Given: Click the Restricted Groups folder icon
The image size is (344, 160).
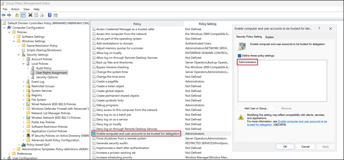Looking at the screenshot, I should point(28,86).
